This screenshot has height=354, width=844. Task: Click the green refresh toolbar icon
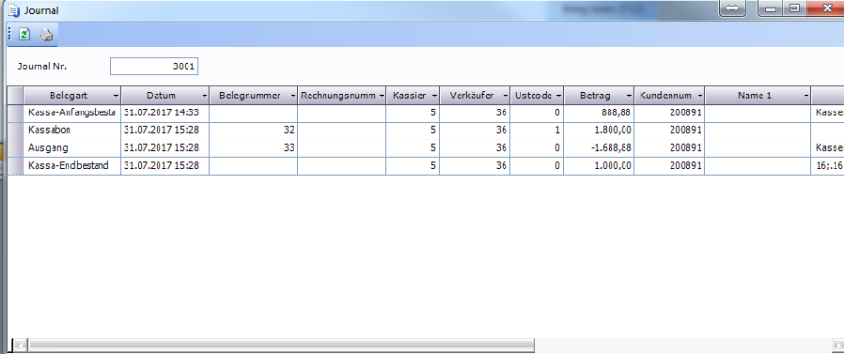click(x=24, y=35)
